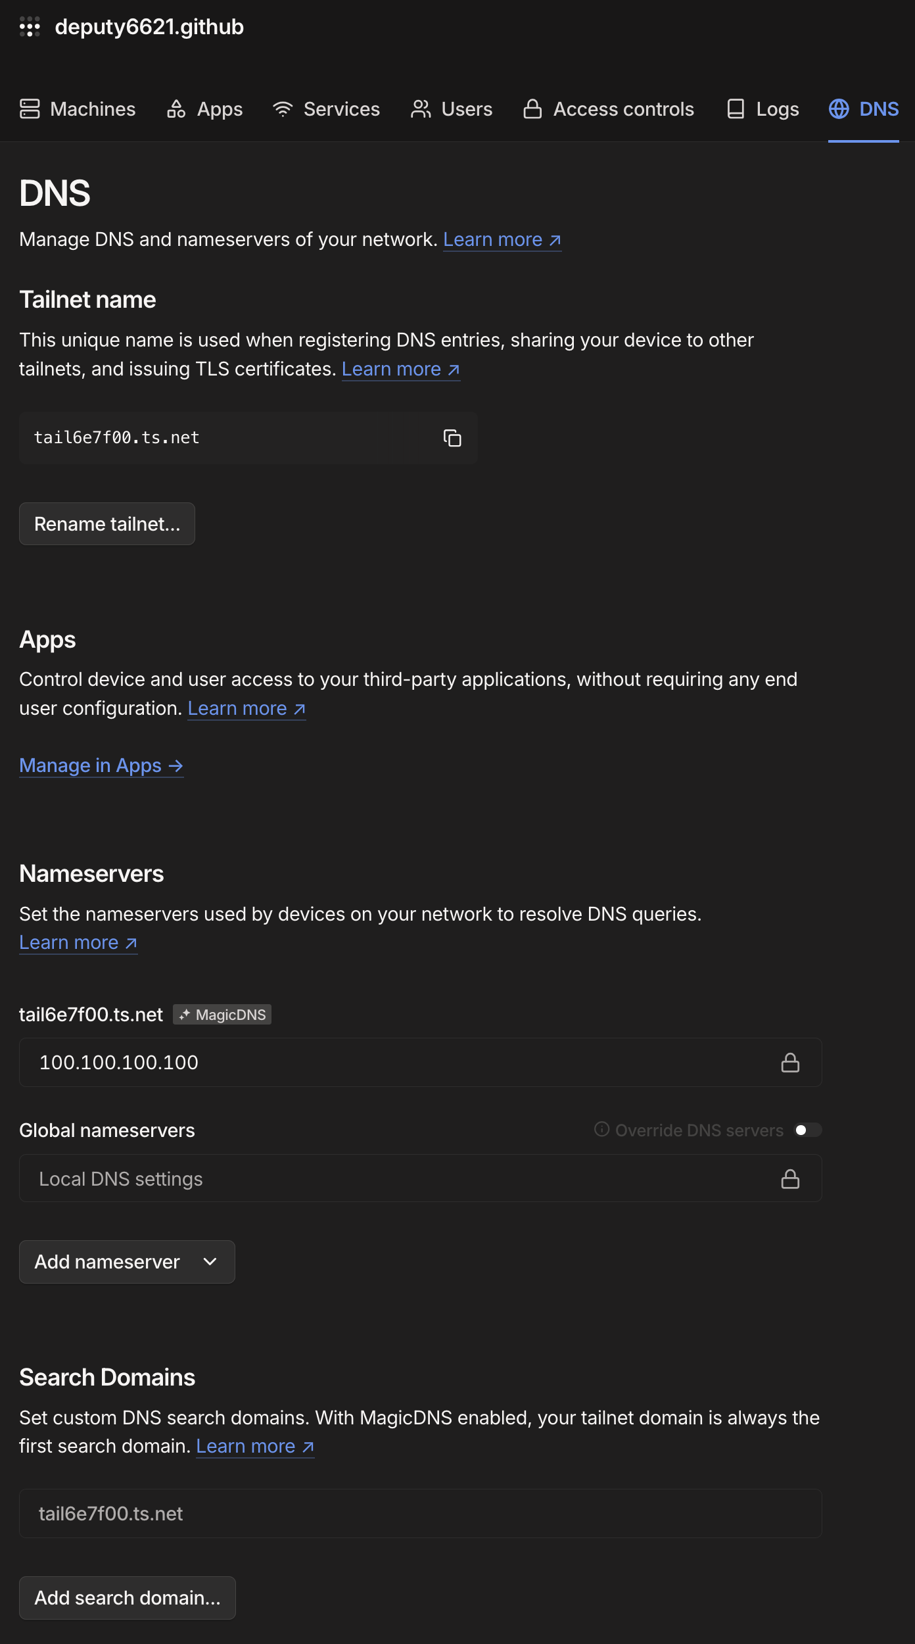Image resolution: width=915 pixels, height=1644 pixels.
Task: Click the Rename tailnet... button
Action: (x=107, y=524)
